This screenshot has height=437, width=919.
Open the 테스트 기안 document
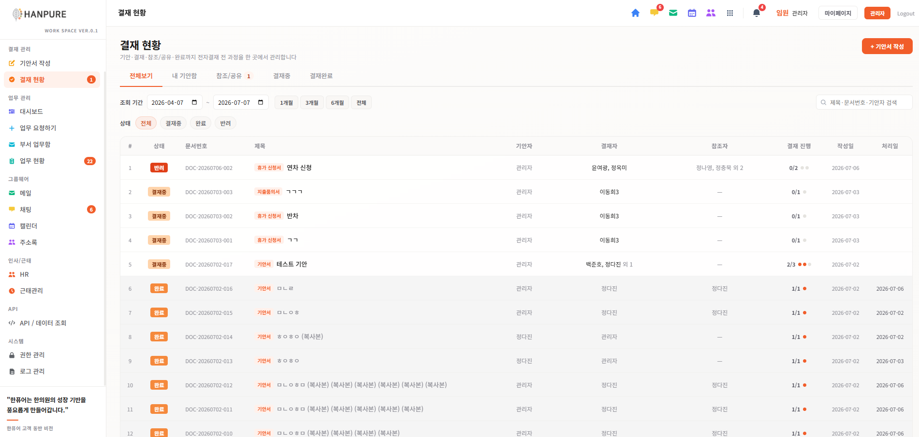pyautogui.click(x=292, y=264)
